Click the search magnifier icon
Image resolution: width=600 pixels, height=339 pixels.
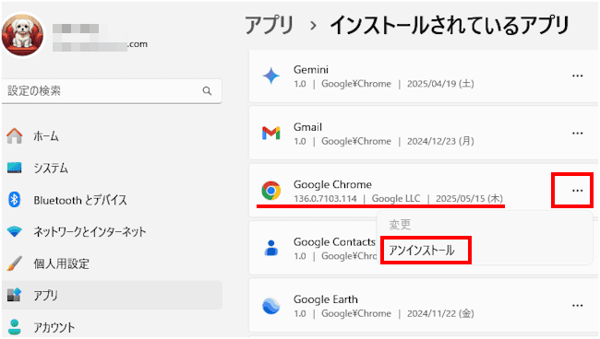pyautogui.click(x=207, y=91)
